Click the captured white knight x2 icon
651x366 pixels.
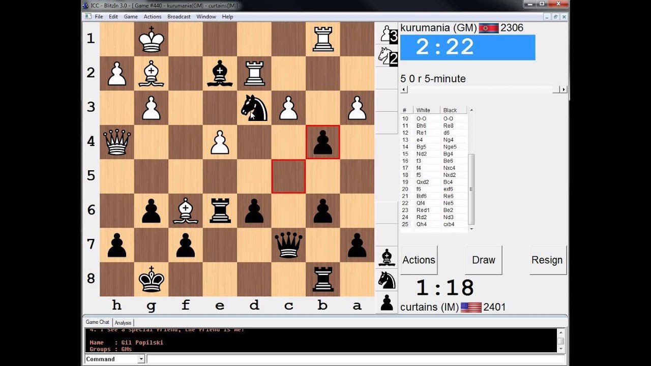[x=387, y=56]
